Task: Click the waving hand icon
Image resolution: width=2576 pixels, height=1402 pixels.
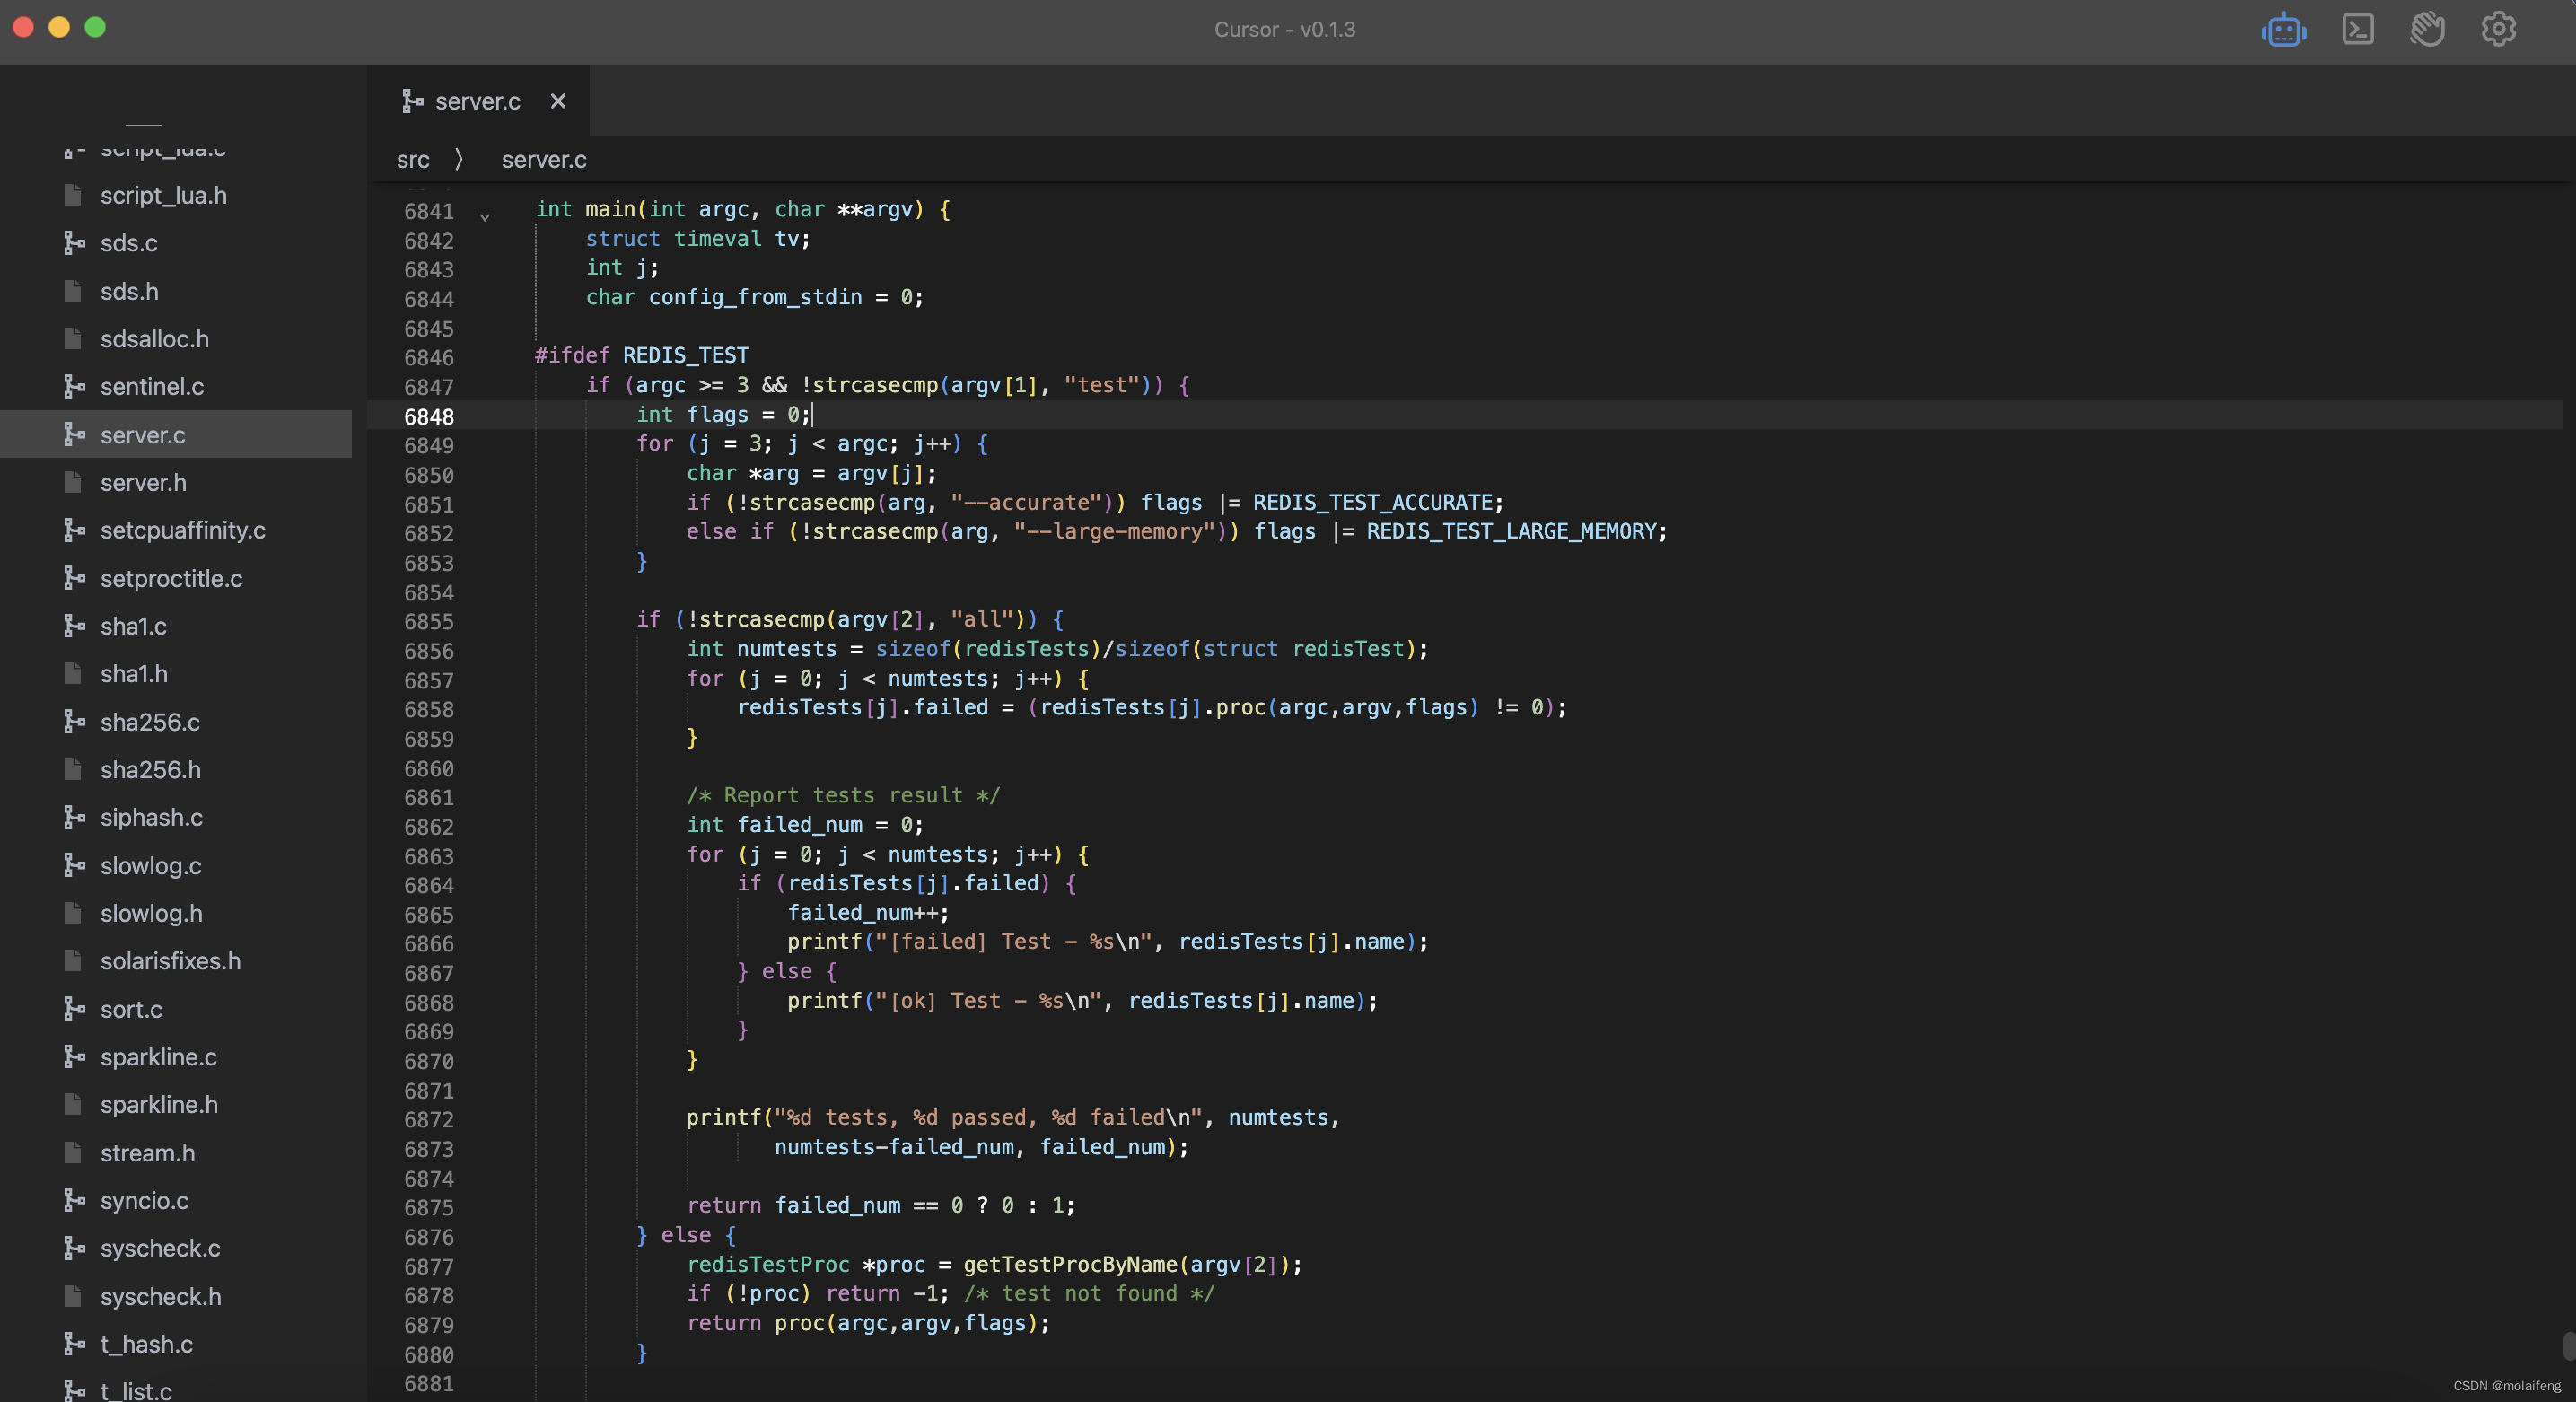Action: 2427,29
